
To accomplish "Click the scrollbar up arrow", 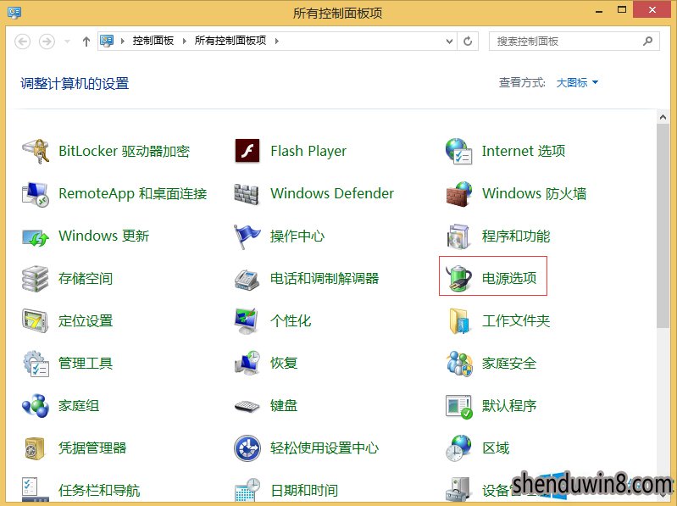I will pos(663,117).
